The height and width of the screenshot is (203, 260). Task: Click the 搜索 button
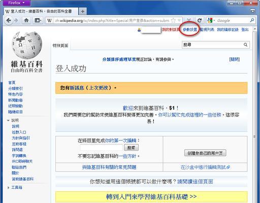coord(131,148)
